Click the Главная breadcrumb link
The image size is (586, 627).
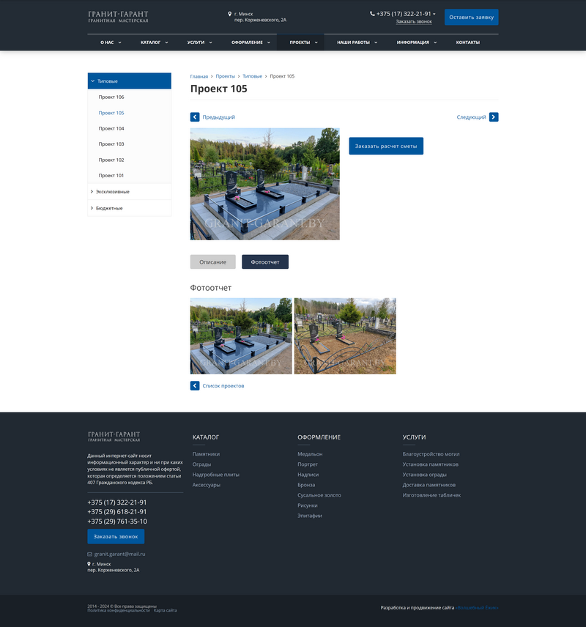pyautogui.click(x=199, y=76)
